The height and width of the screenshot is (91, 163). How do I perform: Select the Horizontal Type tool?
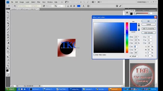click(x=8, y=54)
